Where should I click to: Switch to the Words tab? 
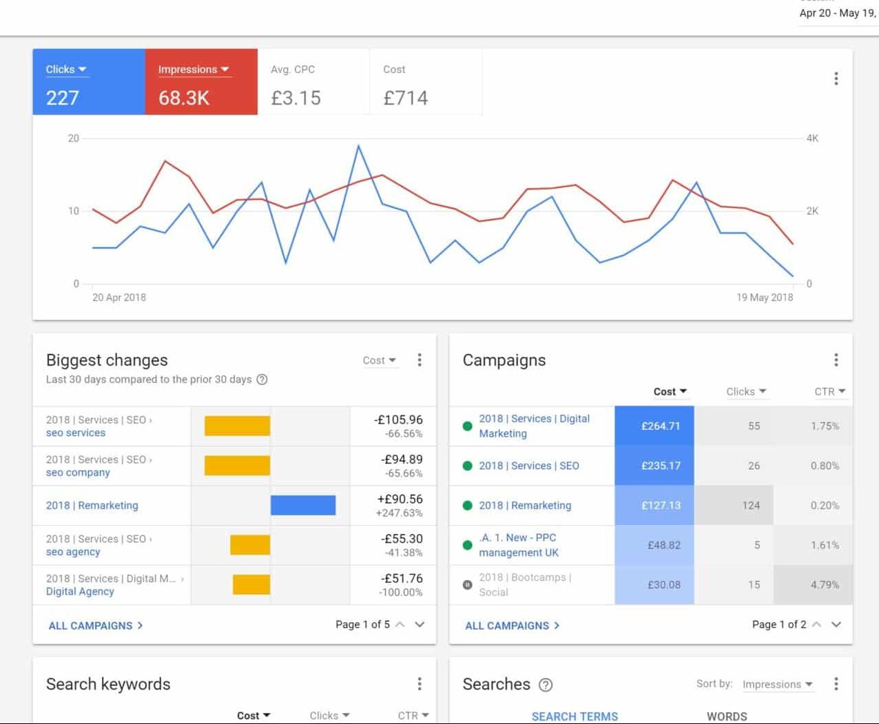[x=727, y=716]
